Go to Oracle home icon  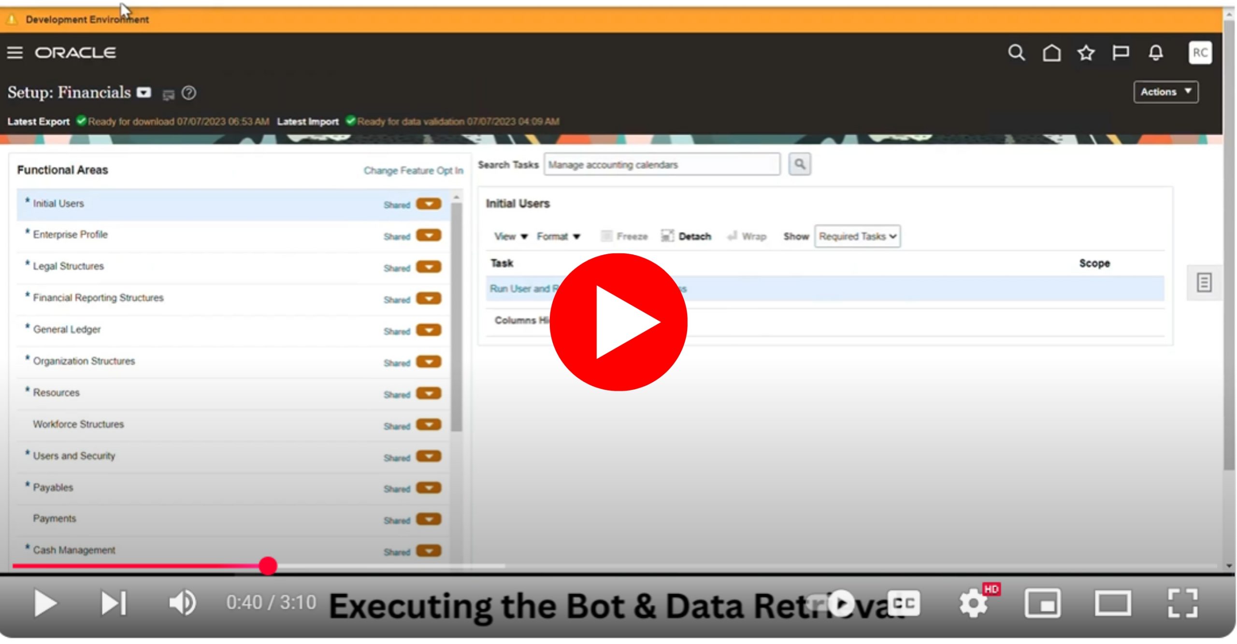[1051, 52]
